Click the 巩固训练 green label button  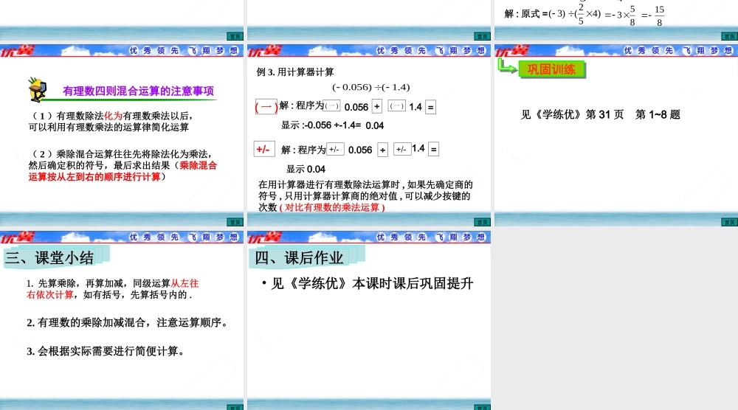coord(551,69)
